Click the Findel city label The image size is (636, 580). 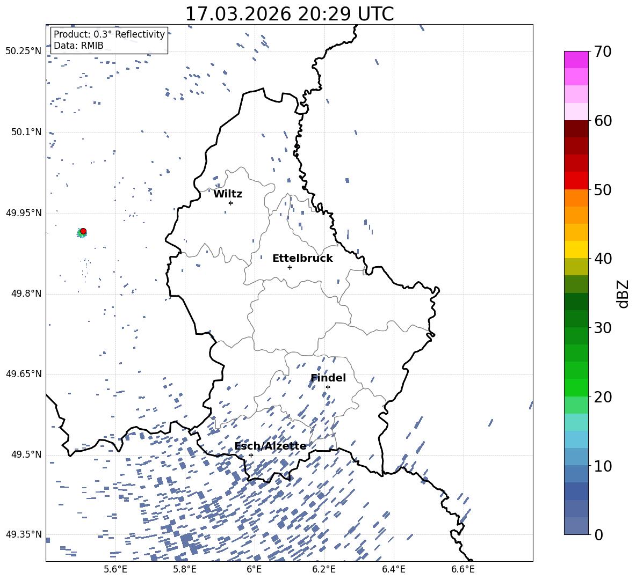[x=328, y=378]
